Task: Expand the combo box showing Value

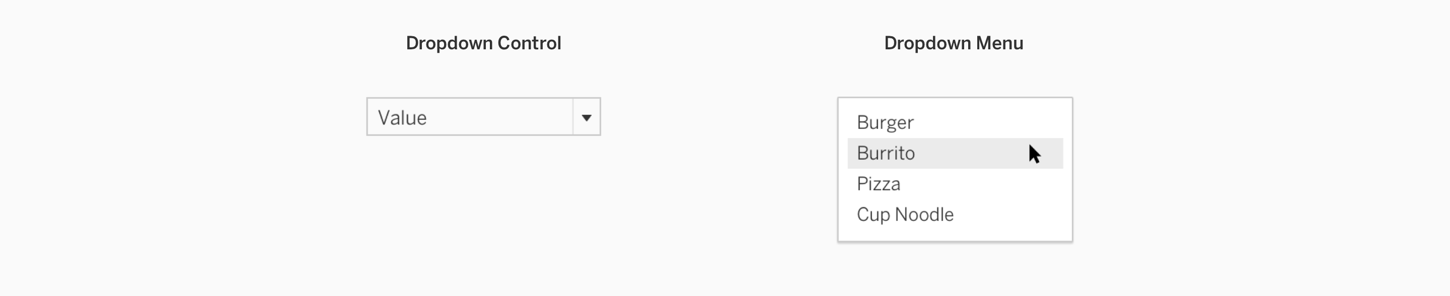Action: 483,116
